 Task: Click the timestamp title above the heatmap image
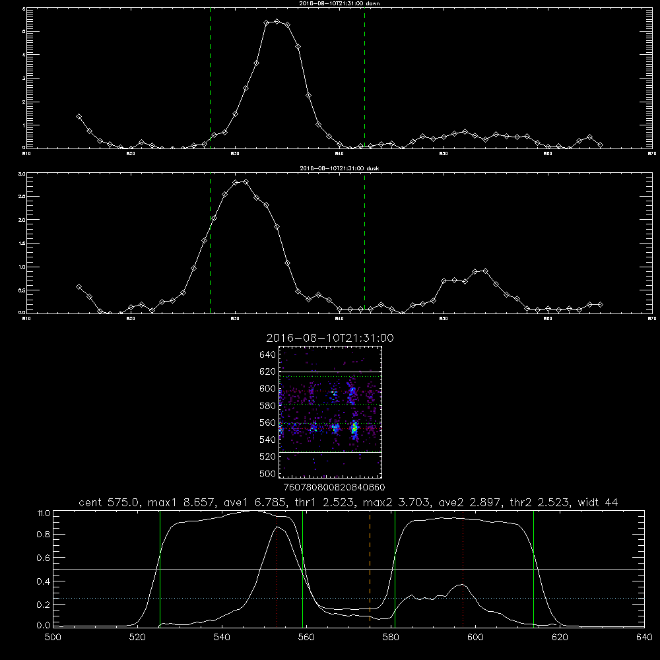(x=330, y=338)
